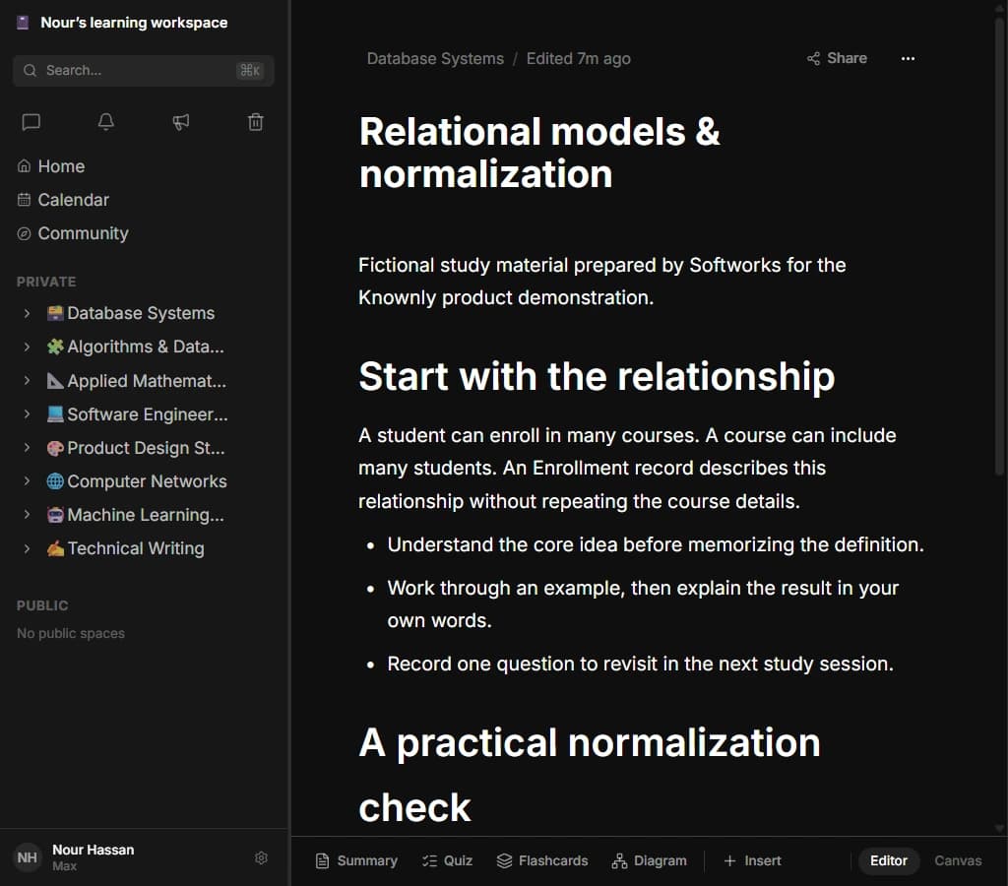Generate a Summary of the note

356,861
